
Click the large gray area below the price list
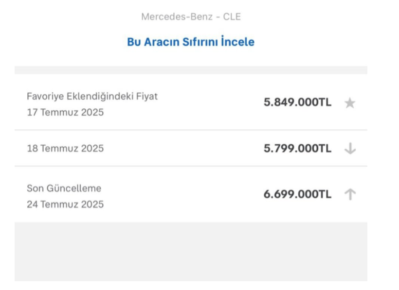tap(191, 252)
